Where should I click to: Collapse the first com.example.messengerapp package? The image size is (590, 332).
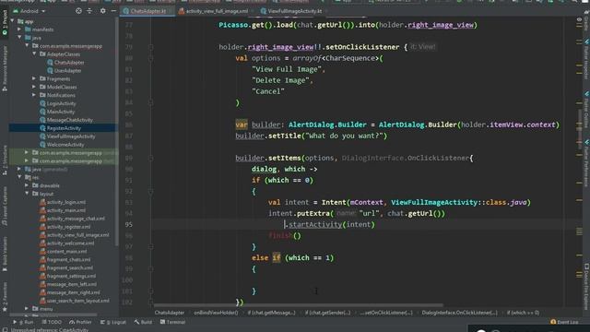click(27, 46)
